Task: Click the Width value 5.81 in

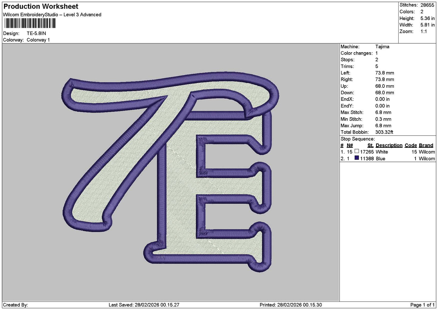Action: (427, 25)
